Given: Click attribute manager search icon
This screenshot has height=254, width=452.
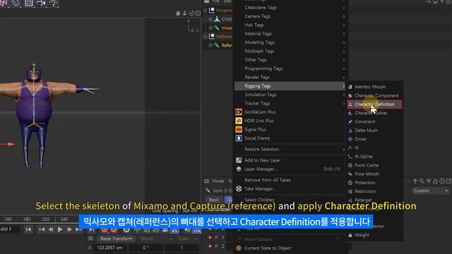Looking at the screenshot, I should [x=422, y=181].
